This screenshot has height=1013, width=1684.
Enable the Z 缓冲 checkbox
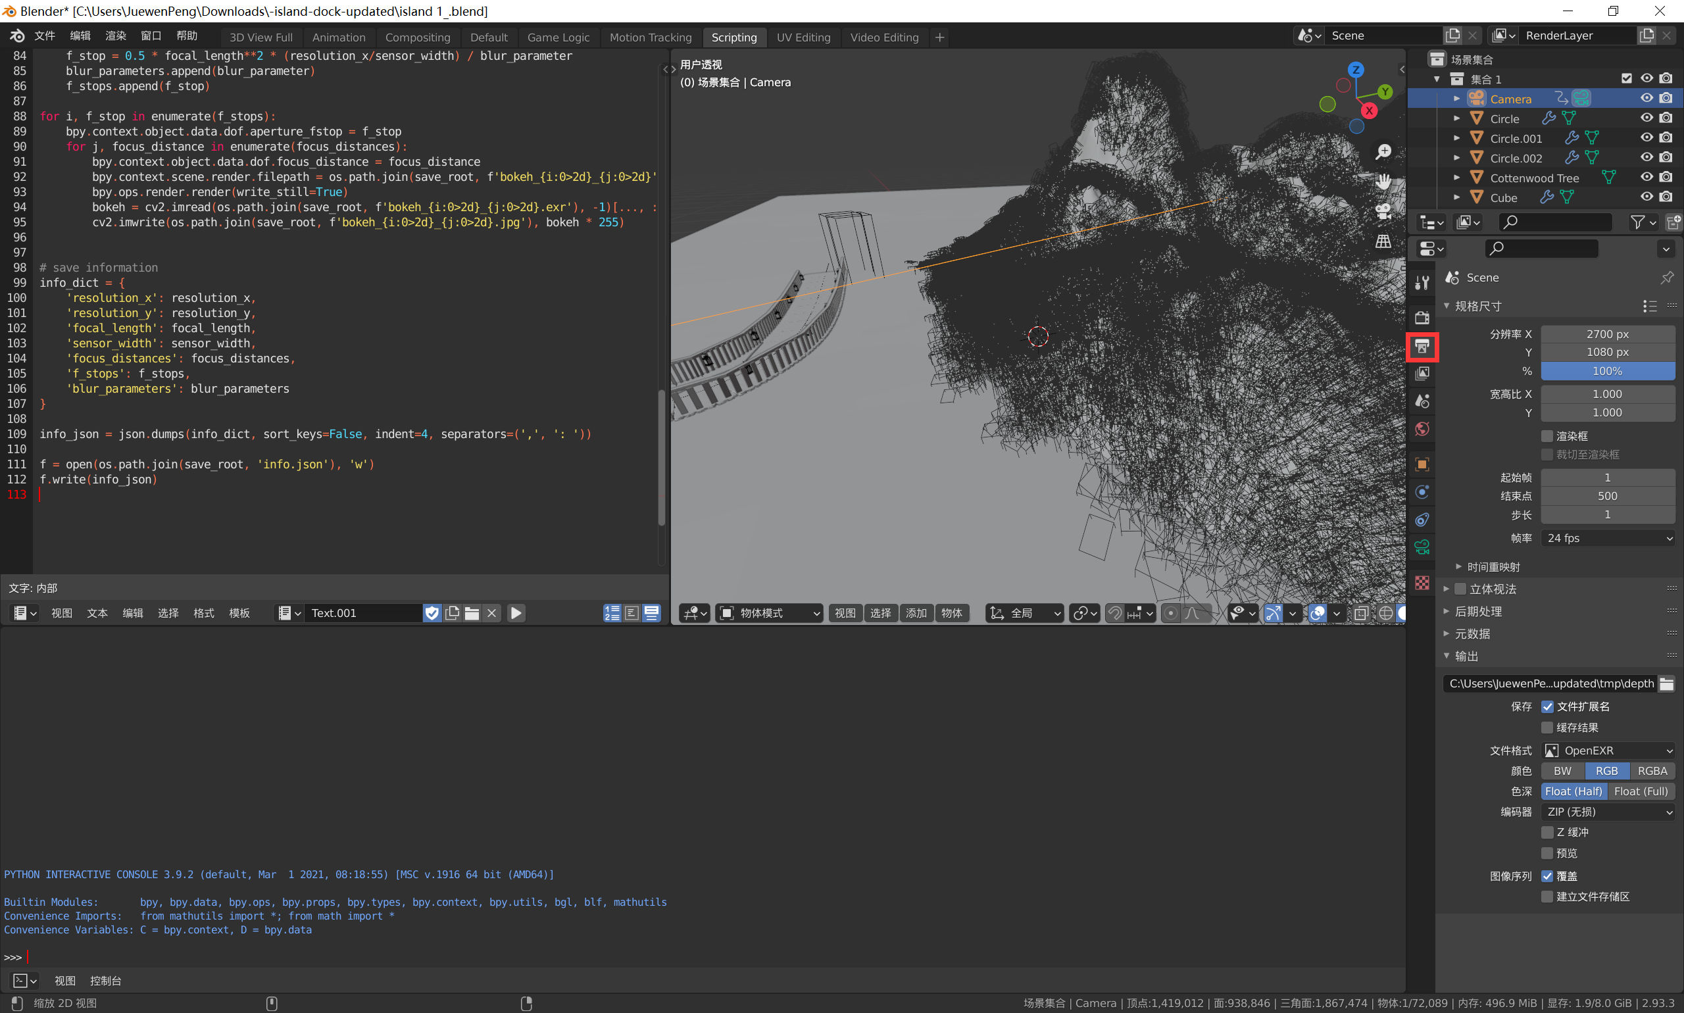point(1547,832)
